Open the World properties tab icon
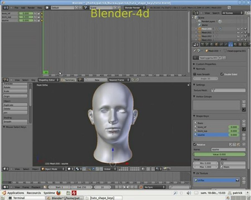This screenshot has width=251, height=200. coord(212,44)
